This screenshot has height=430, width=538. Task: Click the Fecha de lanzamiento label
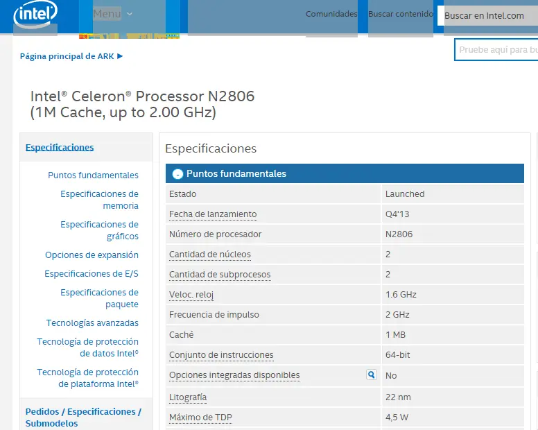point(213,214)
